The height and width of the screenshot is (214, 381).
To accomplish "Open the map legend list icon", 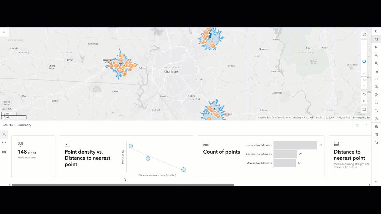I will click(x=376, y=71).
